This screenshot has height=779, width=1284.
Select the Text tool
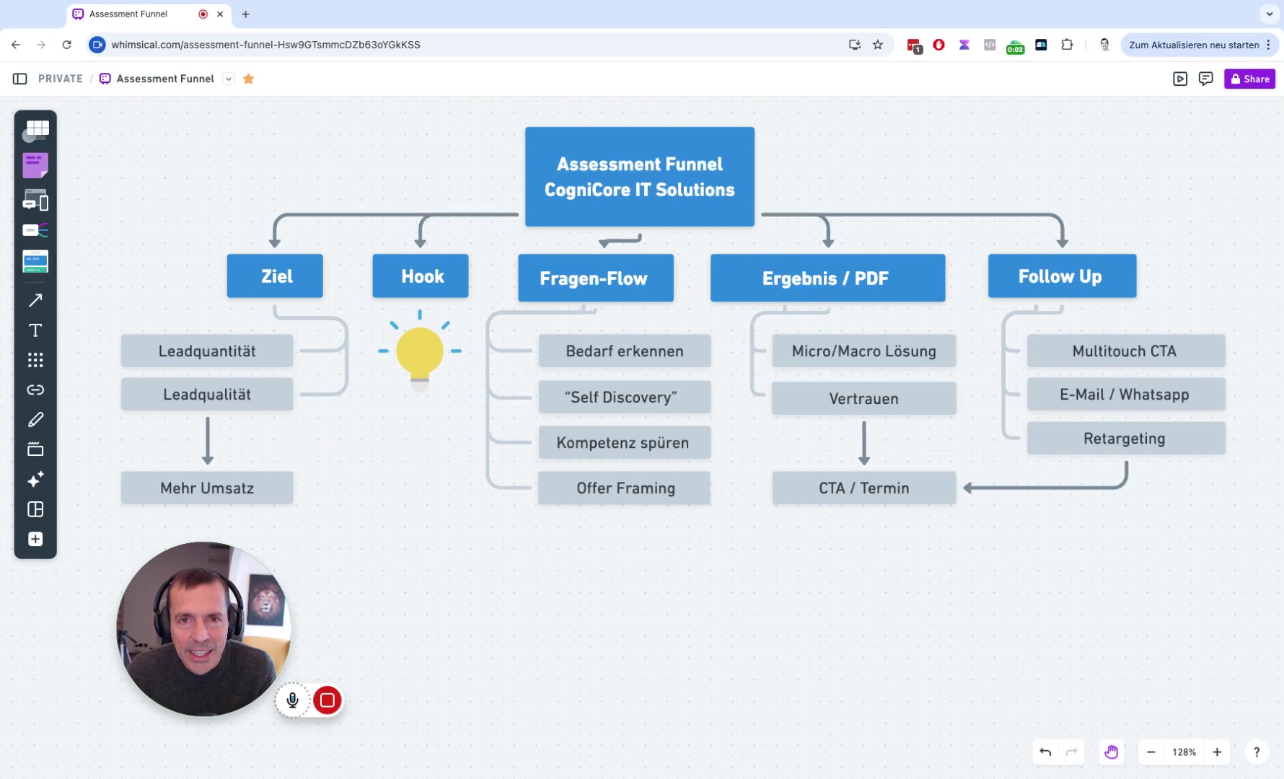coord(35,330)
